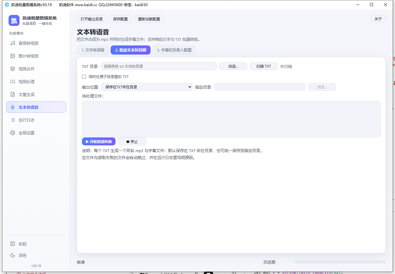Click the 待处理文件 list area
Screen dimensions: 395x274
pyautogui.click(x=231, y=119)
